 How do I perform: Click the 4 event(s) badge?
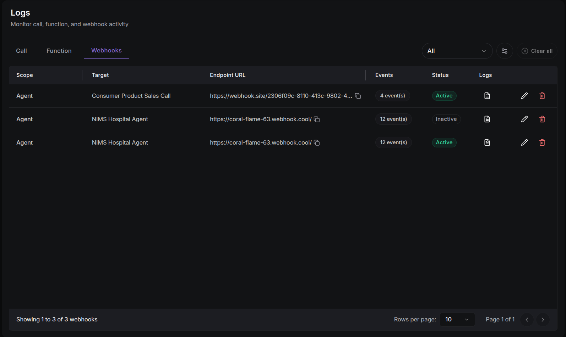click(393, 96)
